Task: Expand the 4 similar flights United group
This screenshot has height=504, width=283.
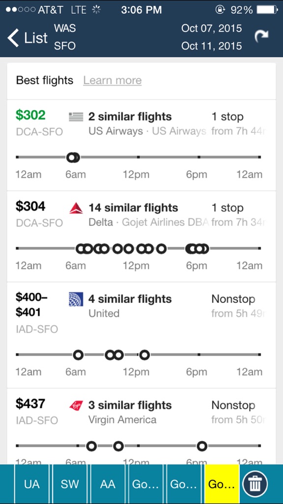Action: coord(141,335)
